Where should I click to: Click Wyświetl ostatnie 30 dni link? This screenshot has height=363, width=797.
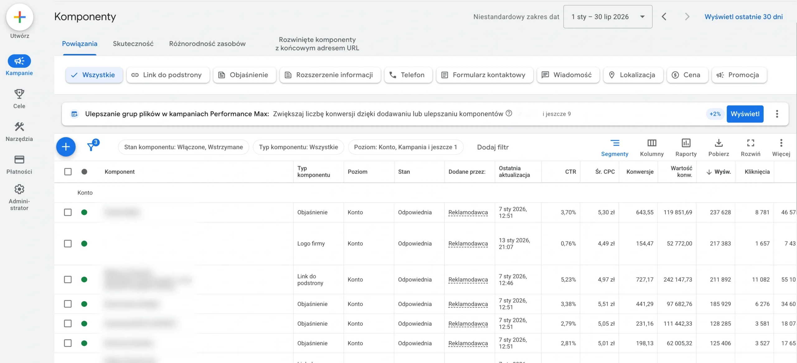click(743, 17)
